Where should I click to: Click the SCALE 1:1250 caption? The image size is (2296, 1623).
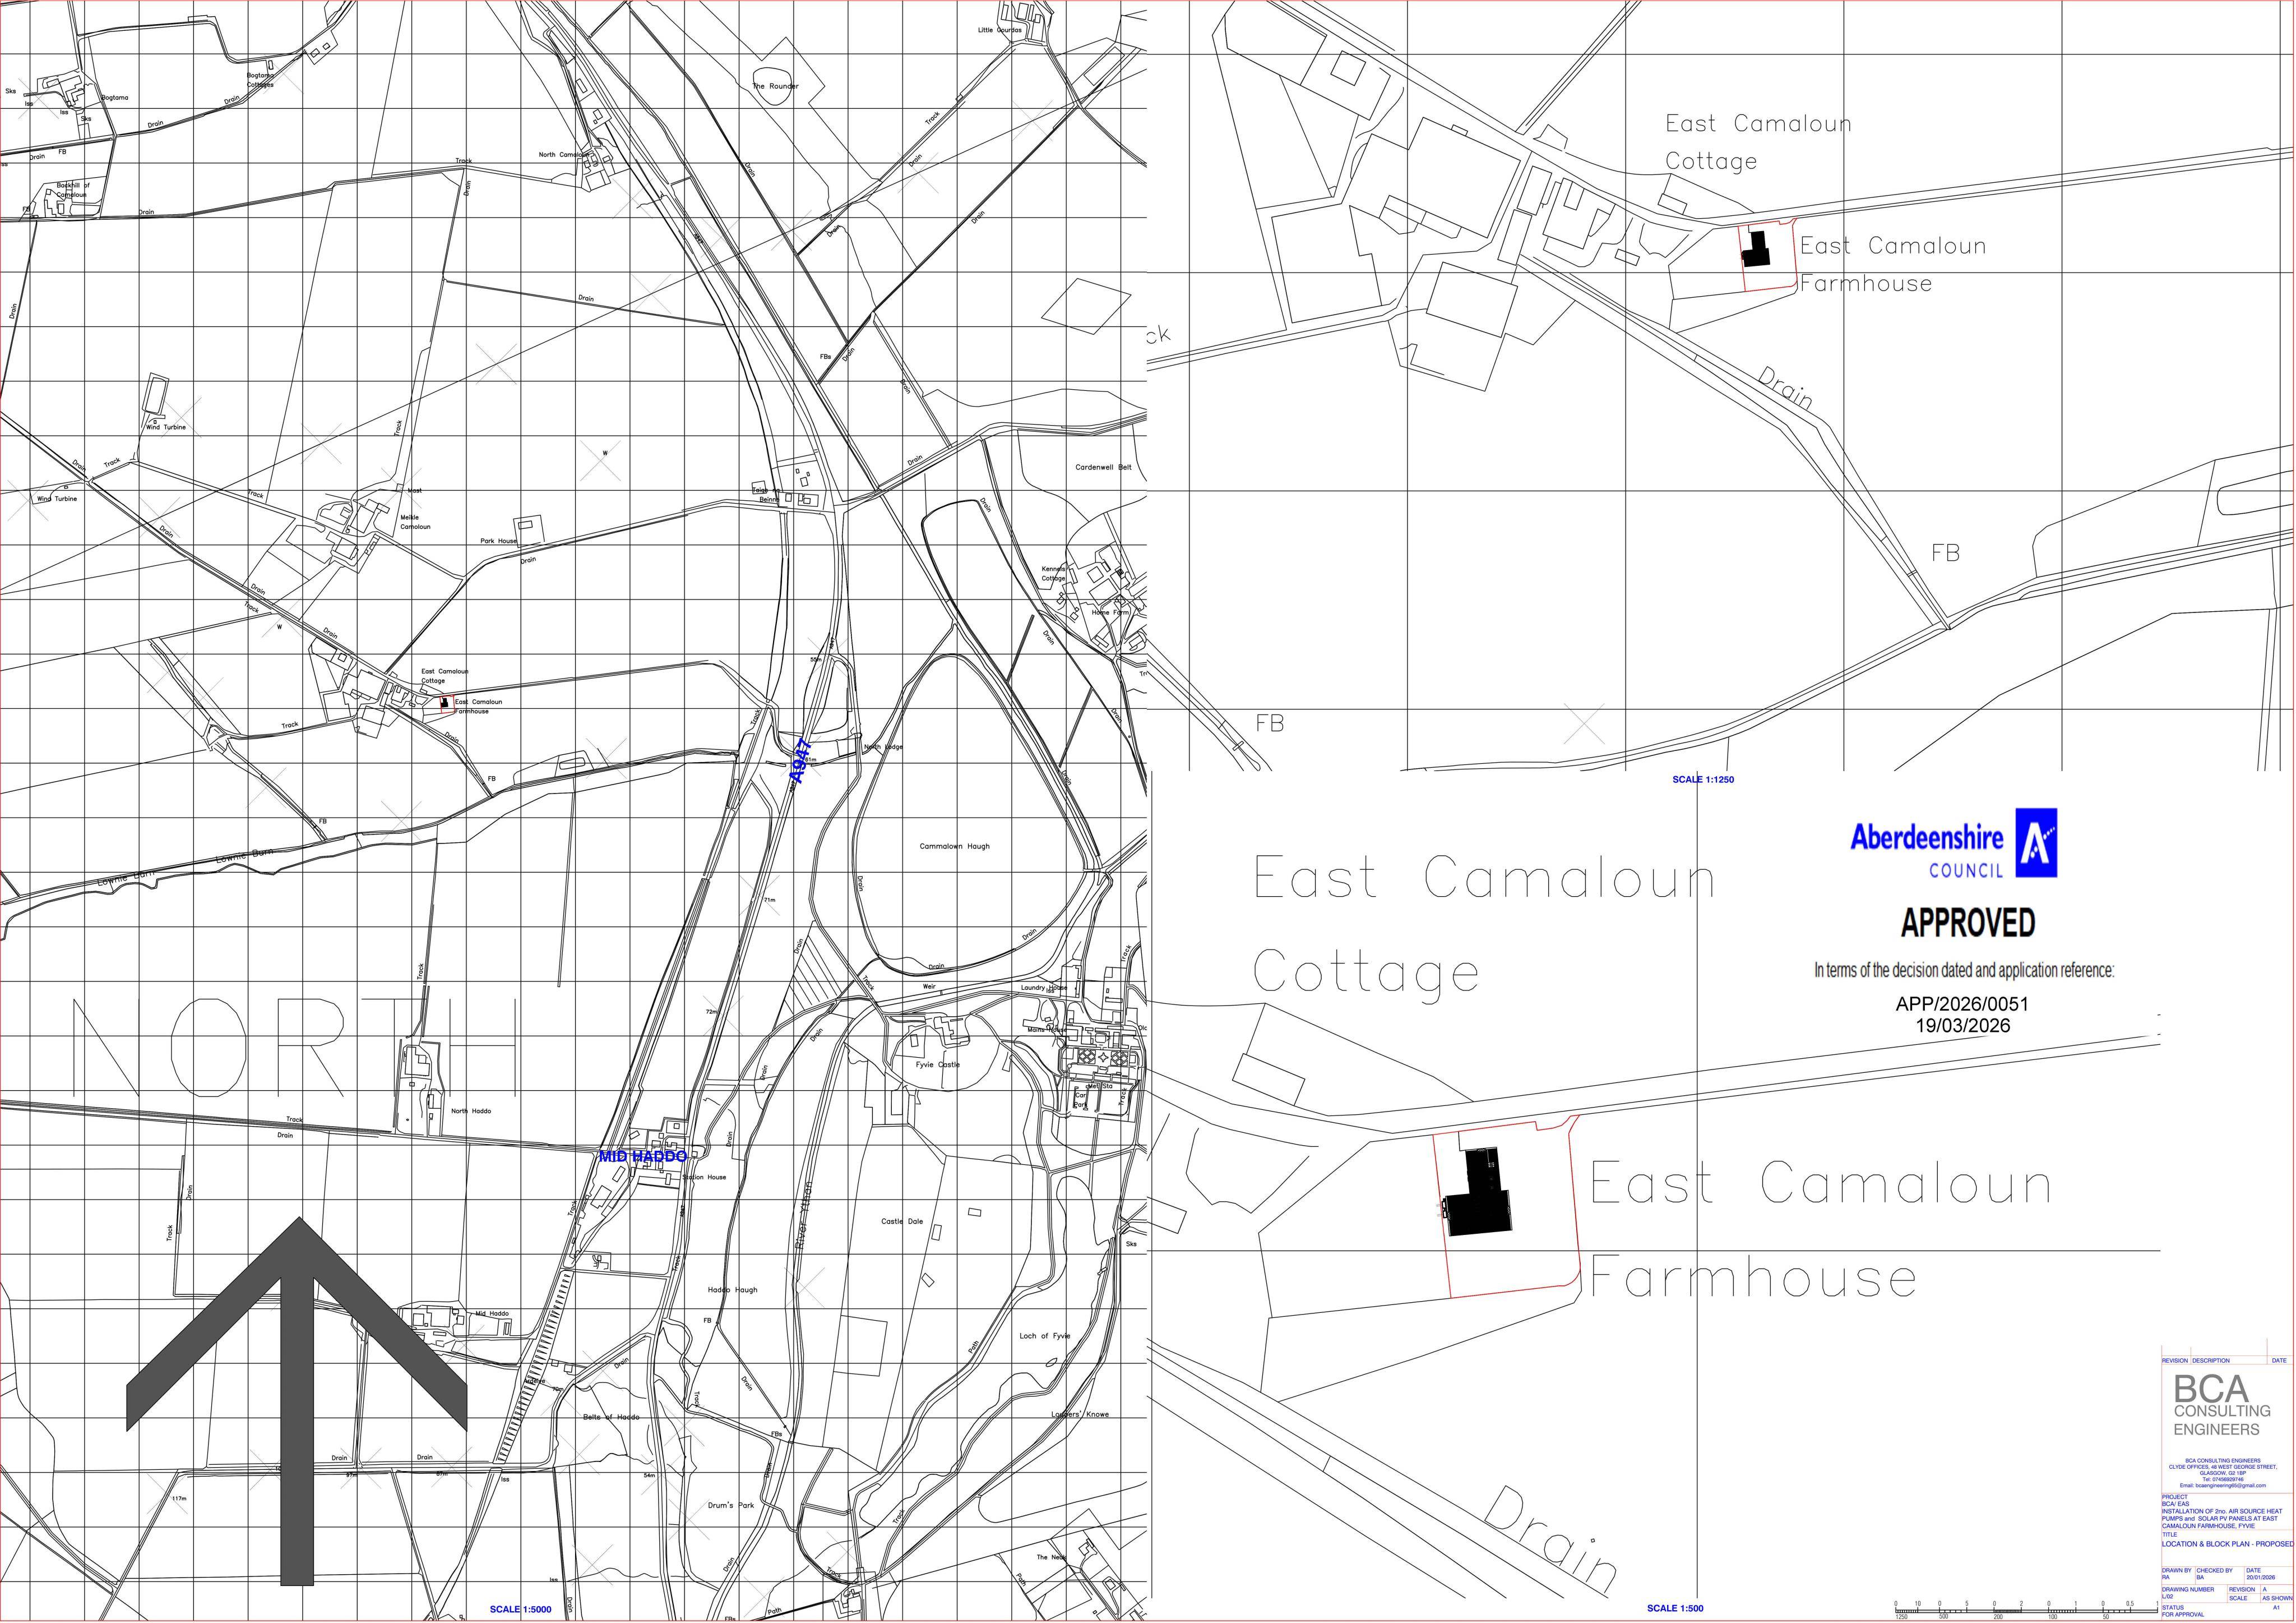(1703, 780)
